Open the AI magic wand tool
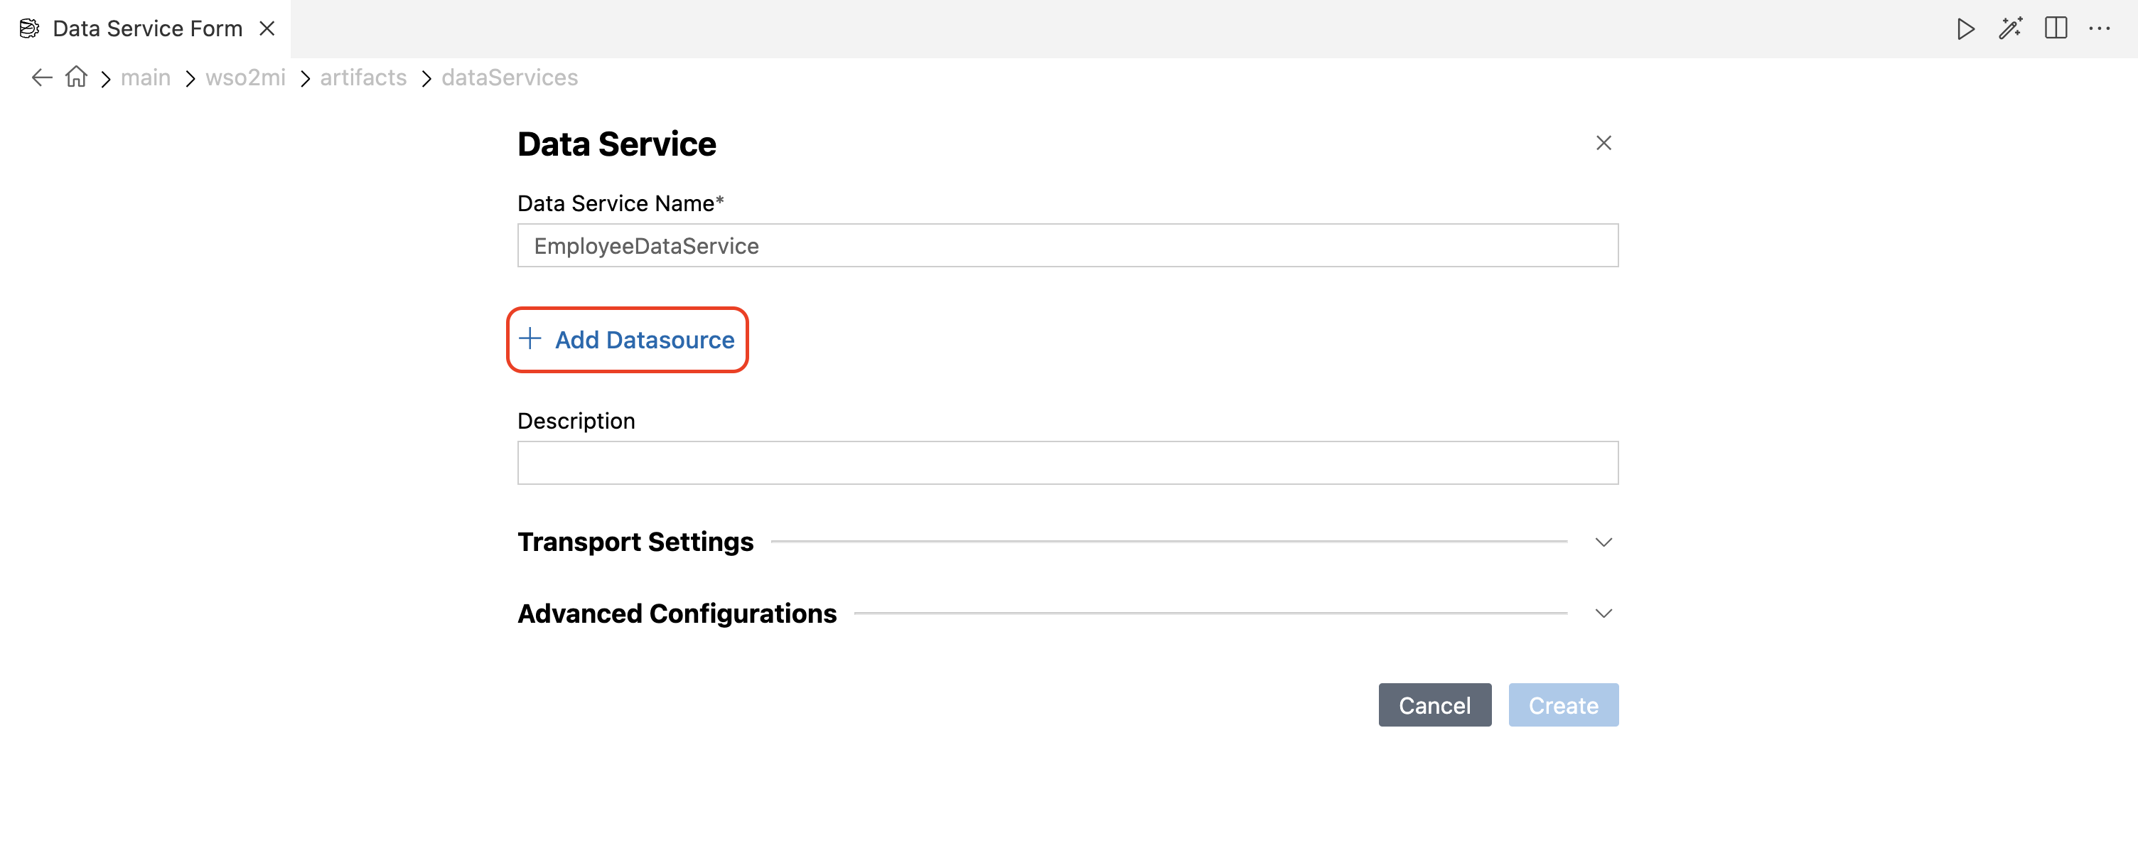The width and height of the screenshot is (2138, 846). pyautogui.click(x=2009, y=29)
